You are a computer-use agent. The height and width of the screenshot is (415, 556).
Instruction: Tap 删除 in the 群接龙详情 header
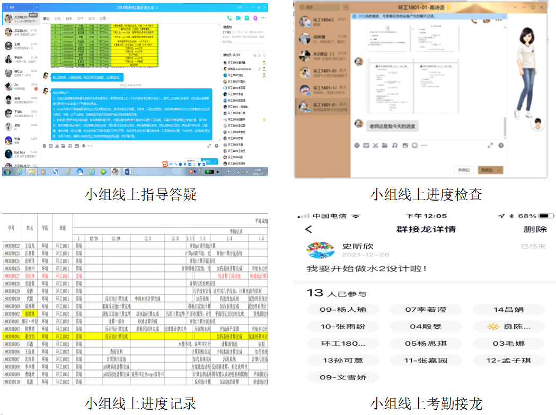(x=534, y=229)
